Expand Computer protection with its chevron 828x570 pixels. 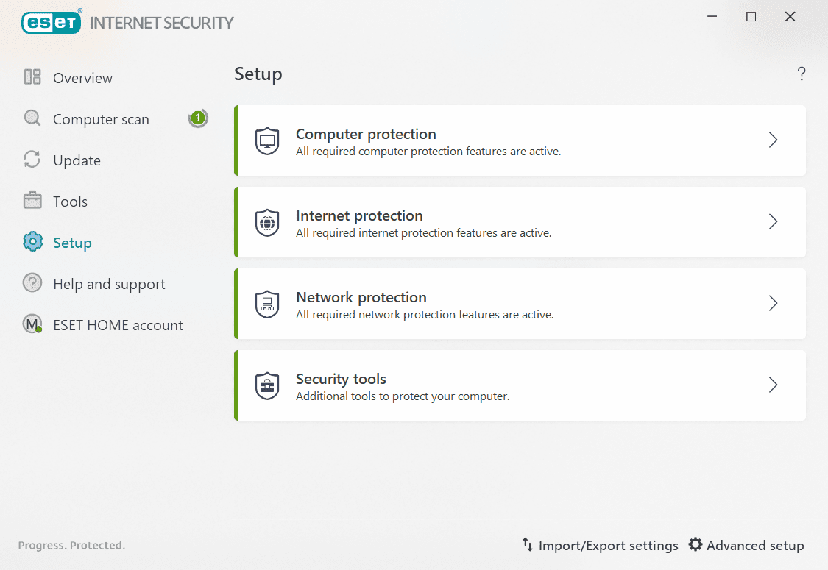click(x=773, y=140)
